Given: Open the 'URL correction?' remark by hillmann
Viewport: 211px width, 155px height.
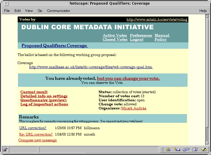Looking at the screenshot, I should pyautogui.click(x=33, y=128).
